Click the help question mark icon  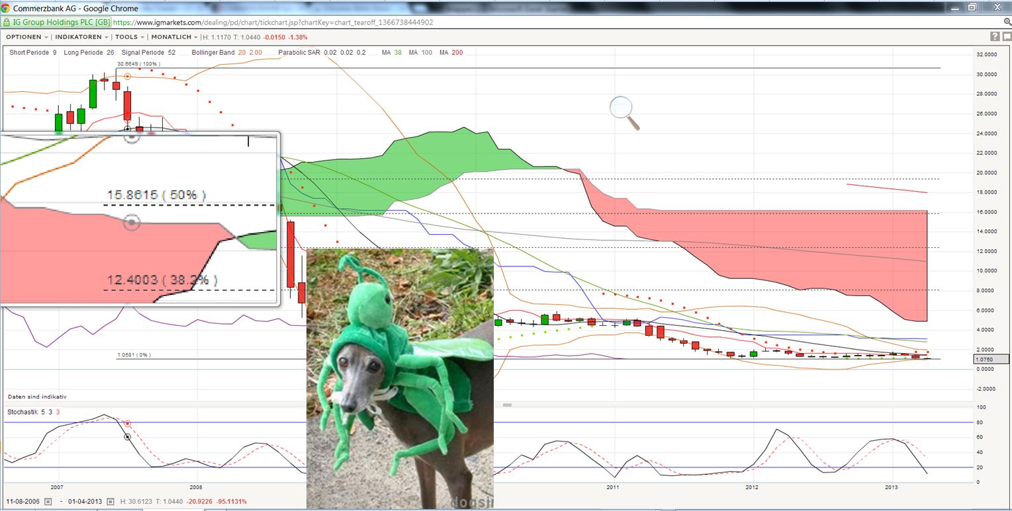pyautogui.click(x=995, y=37)
